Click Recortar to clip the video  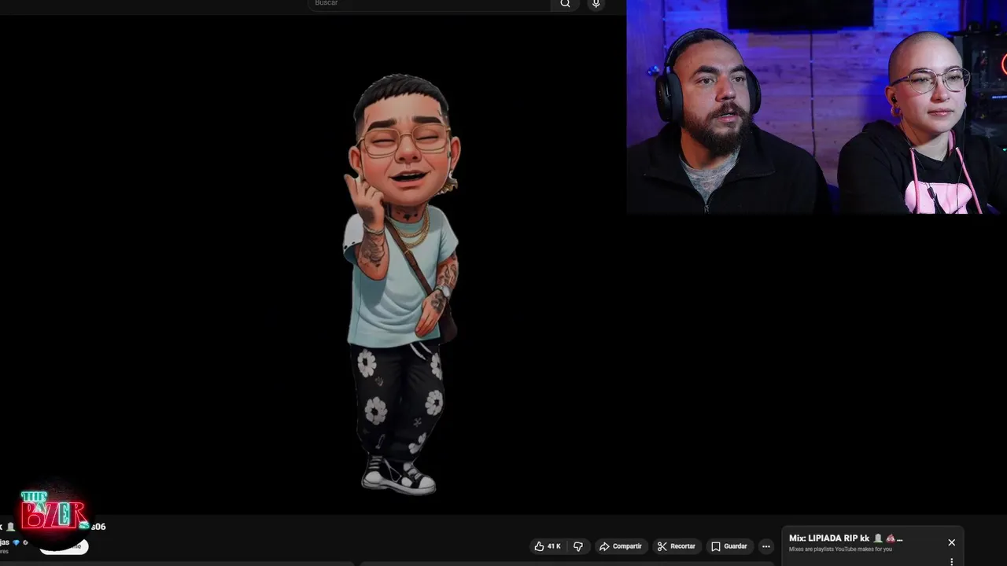tap(677, 546)
